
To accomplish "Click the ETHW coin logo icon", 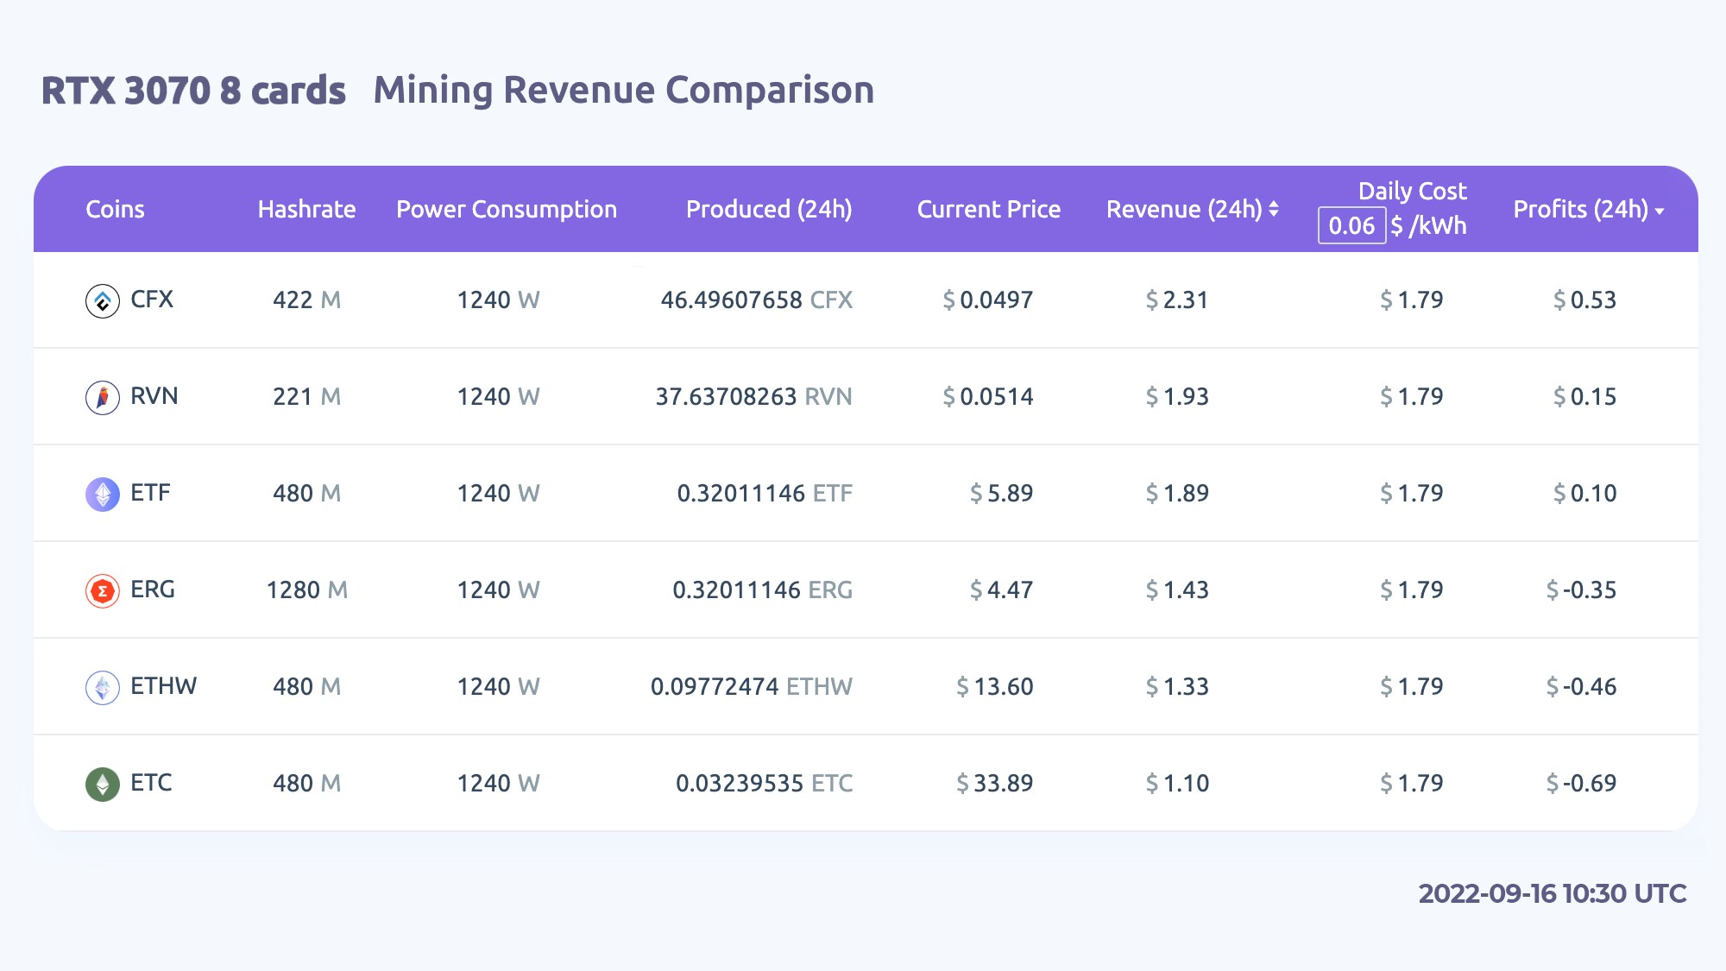I will click(103, 688).
